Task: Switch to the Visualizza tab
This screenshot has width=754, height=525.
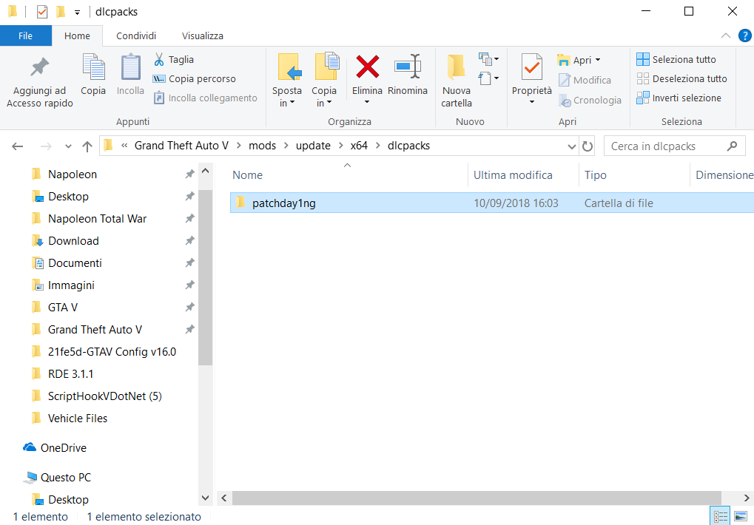Action: [203, 36]
